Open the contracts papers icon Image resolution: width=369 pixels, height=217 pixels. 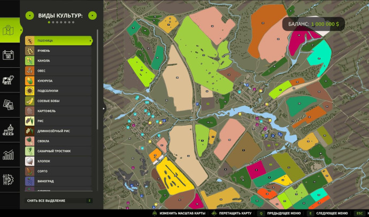pyautogui.click(x=8, y=105)
